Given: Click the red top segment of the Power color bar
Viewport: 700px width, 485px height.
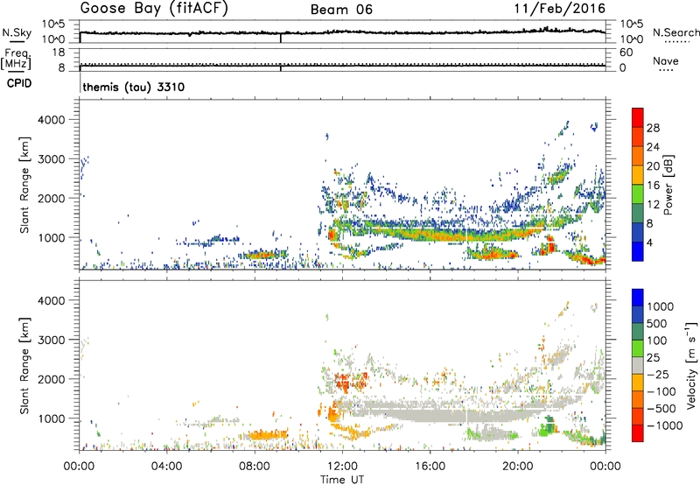Looking at the screenshot, I should tap(638, 117).
